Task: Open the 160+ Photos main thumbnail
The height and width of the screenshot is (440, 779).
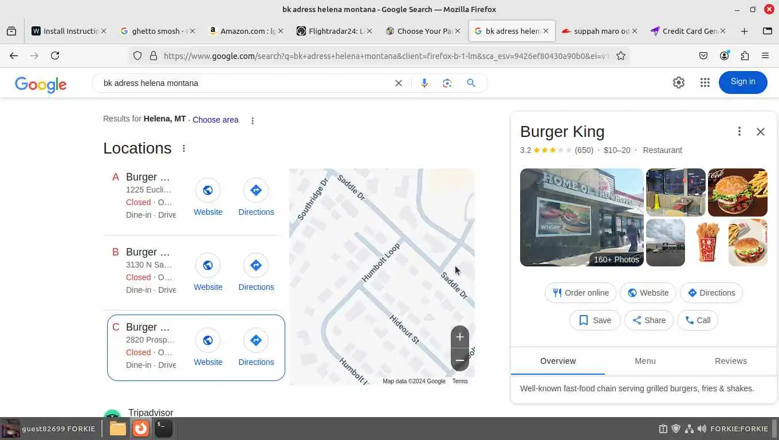Action: pos(582,217)
